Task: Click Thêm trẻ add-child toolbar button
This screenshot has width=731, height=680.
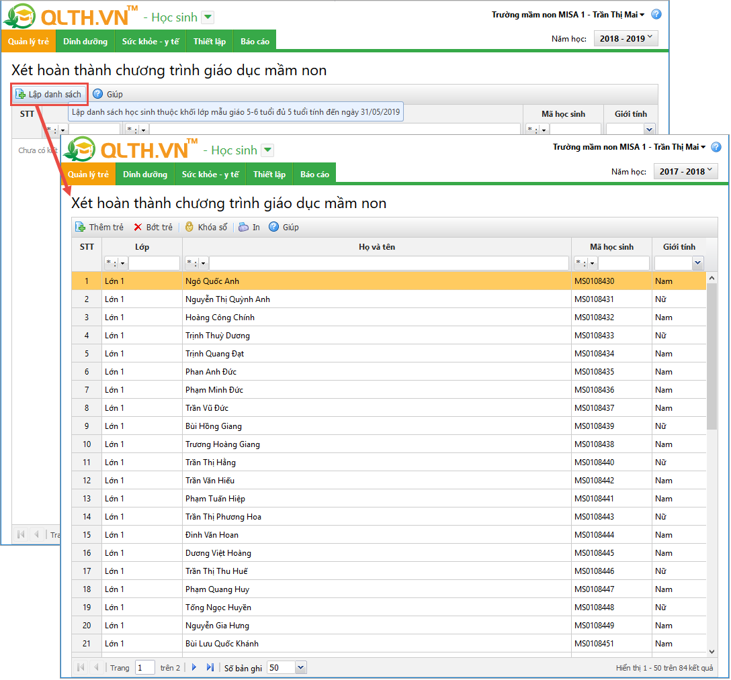Action: 99,228
